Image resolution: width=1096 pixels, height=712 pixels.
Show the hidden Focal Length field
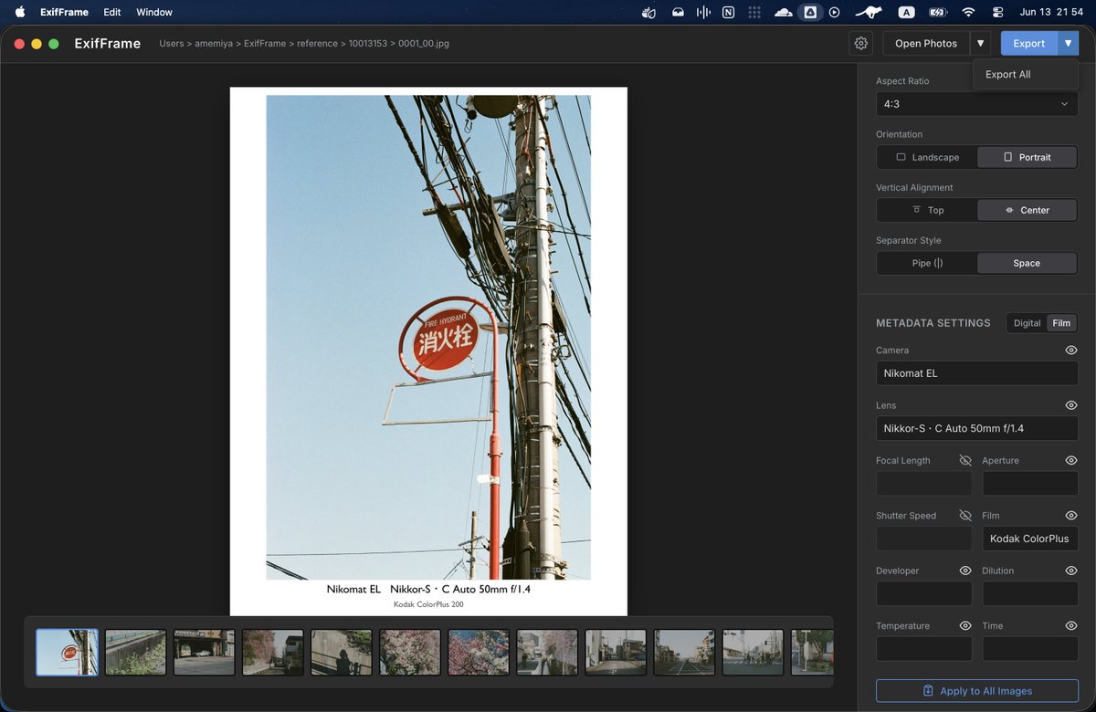click(x=965, y=460)
